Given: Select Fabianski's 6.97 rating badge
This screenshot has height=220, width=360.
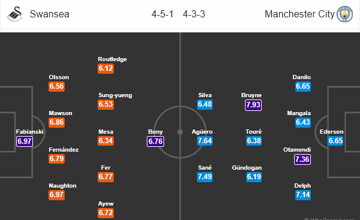Looking at the screenshot, I should tap(25, 141).
